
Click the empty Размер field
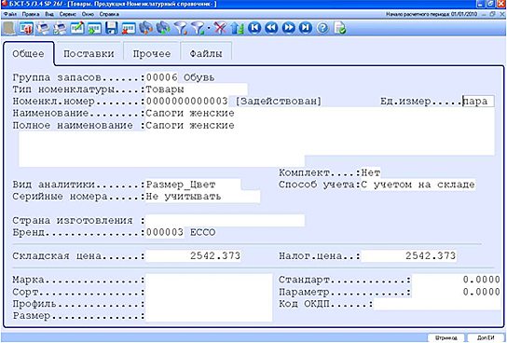(209, 316)
